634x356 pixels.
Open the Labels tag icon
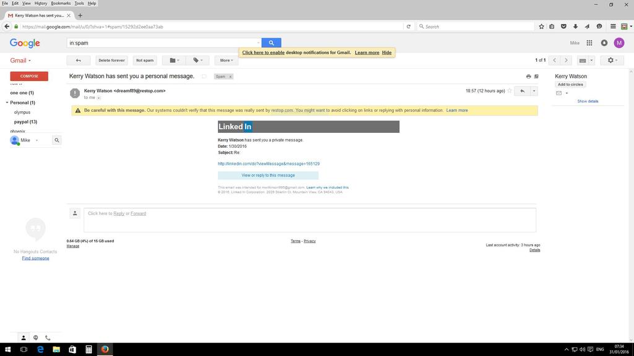tap(198, 60)
